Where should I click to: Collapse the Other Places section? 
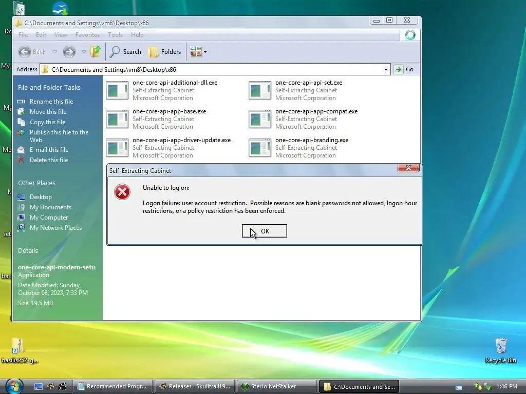(37, 183)
